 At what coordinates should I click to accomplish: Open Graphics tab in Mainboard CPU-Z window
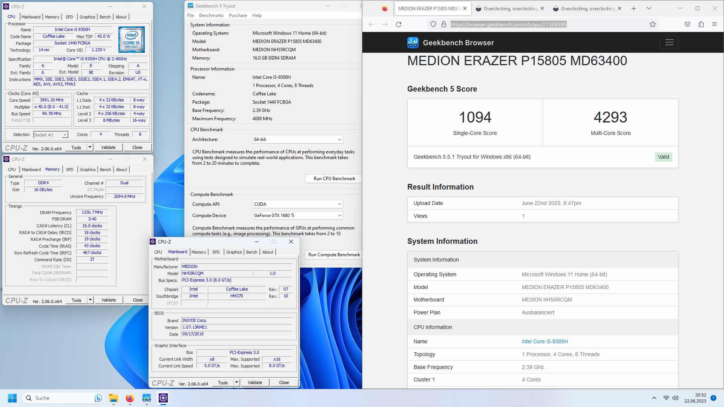pos(234,252)
